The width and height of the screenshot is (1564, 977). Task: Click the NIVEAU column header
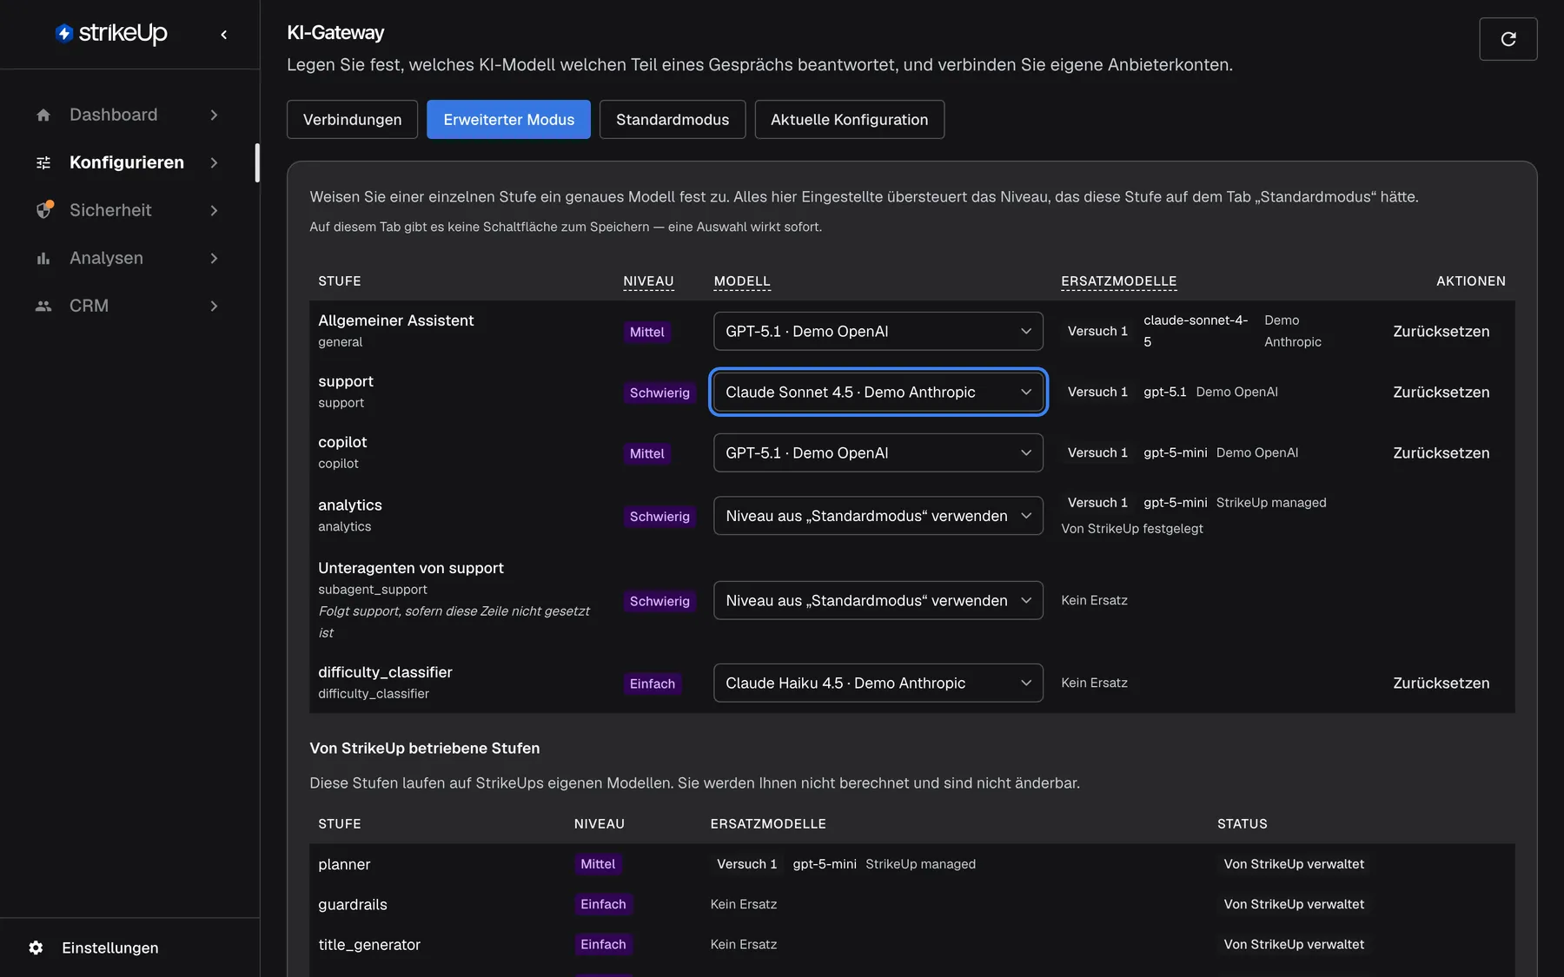[x=648, y=281]
